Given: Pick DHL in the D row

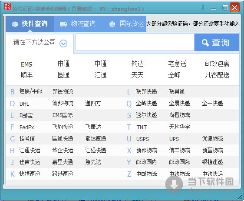Looking at the screenshot, I should (24, 104).
